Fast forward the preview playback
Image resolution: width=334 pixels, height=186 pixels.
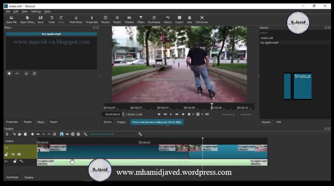point(177,114)
